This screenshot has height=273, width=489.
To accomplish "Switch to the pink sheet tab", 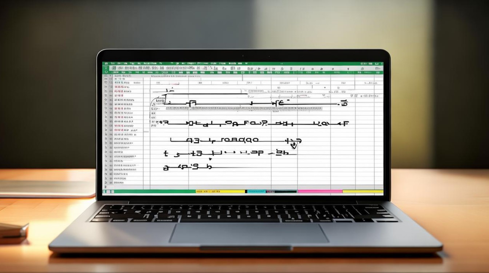I will (320, 191).
